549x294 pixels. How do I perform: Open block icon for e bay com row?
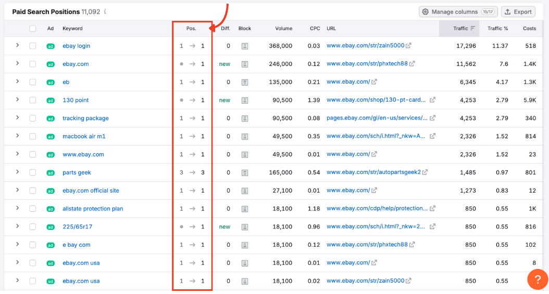point(245,245)
